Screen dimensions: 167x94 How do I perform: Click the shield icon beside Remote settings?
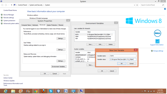pos(2,18)
